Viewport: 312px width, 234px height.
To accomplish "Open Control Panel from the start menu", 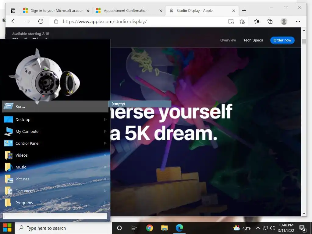I will (x=55, y=144).
